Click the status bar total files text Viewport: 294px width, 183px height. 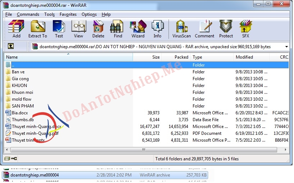[197, 159]
